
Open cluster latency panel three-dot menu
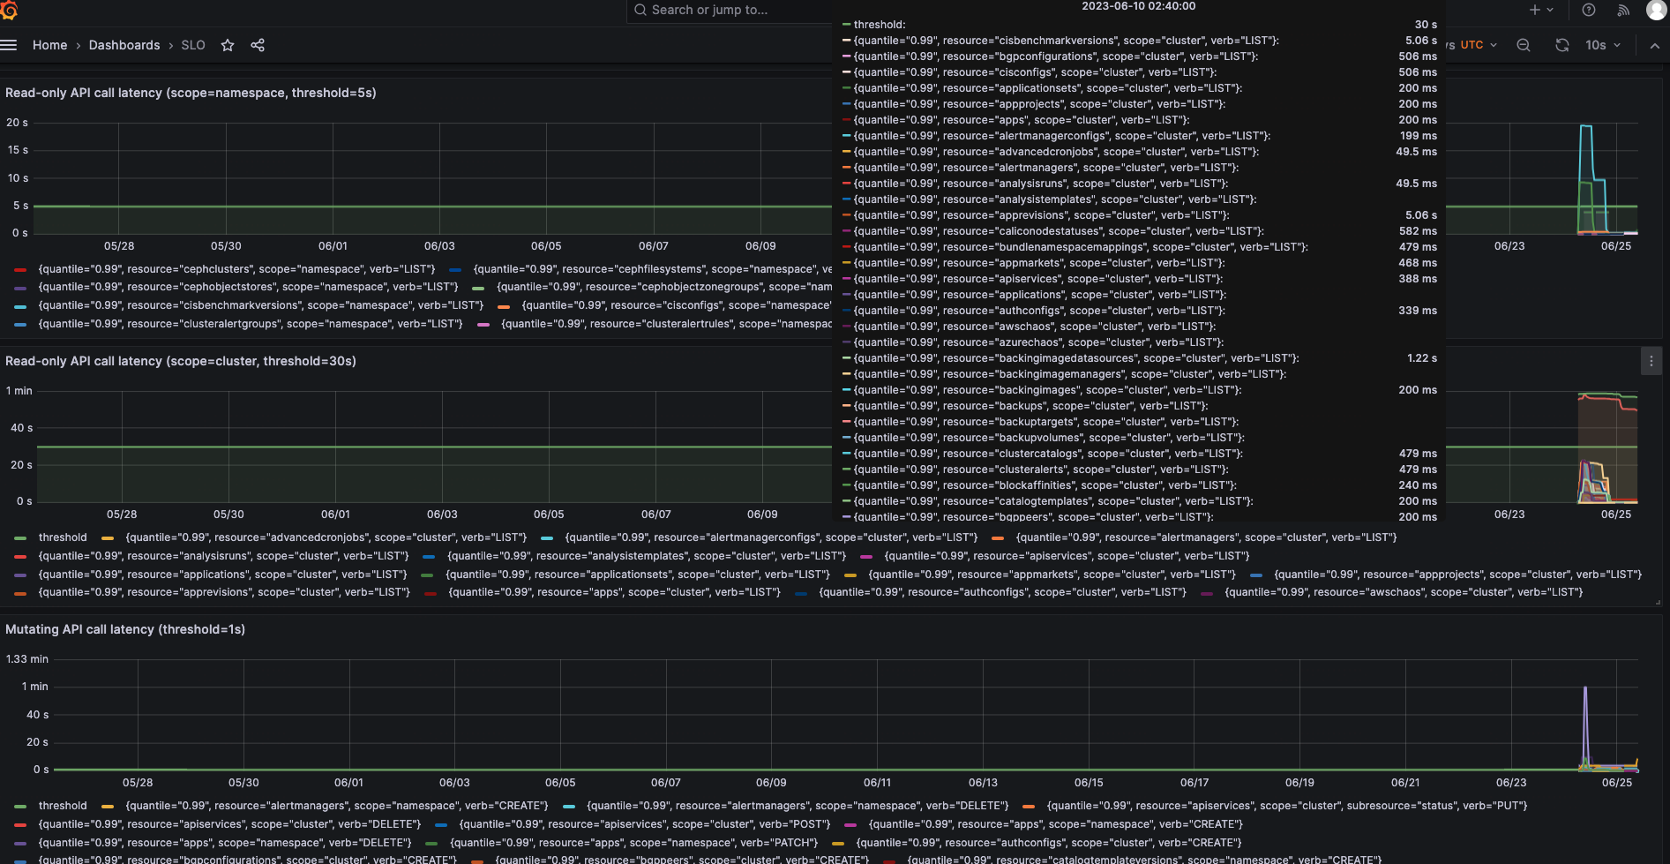(1651, 361)
